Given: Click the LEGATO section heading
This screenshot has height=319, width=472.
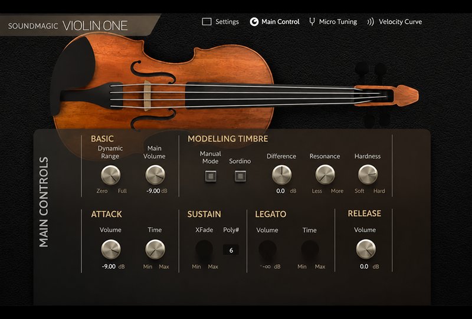Looking at the screenshot, I should [x=271, y=214].
